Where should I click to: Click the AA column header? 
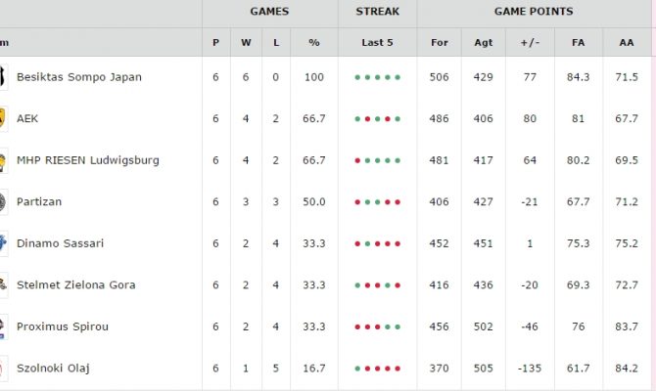pos(627,43)
